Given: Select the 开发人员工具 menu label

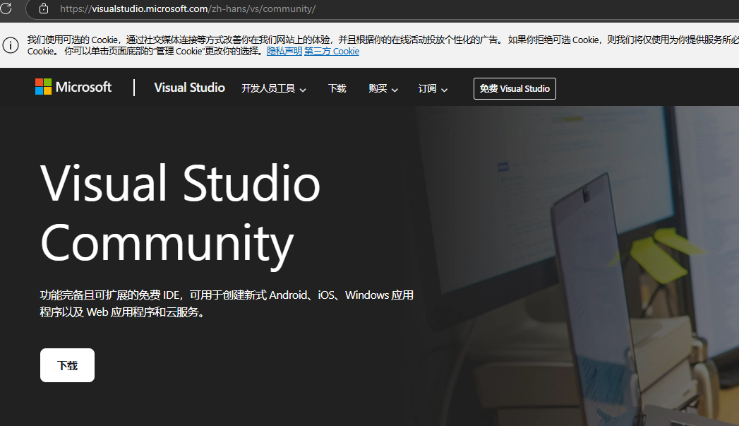Looking at the screenshot, I should (268, 88).
